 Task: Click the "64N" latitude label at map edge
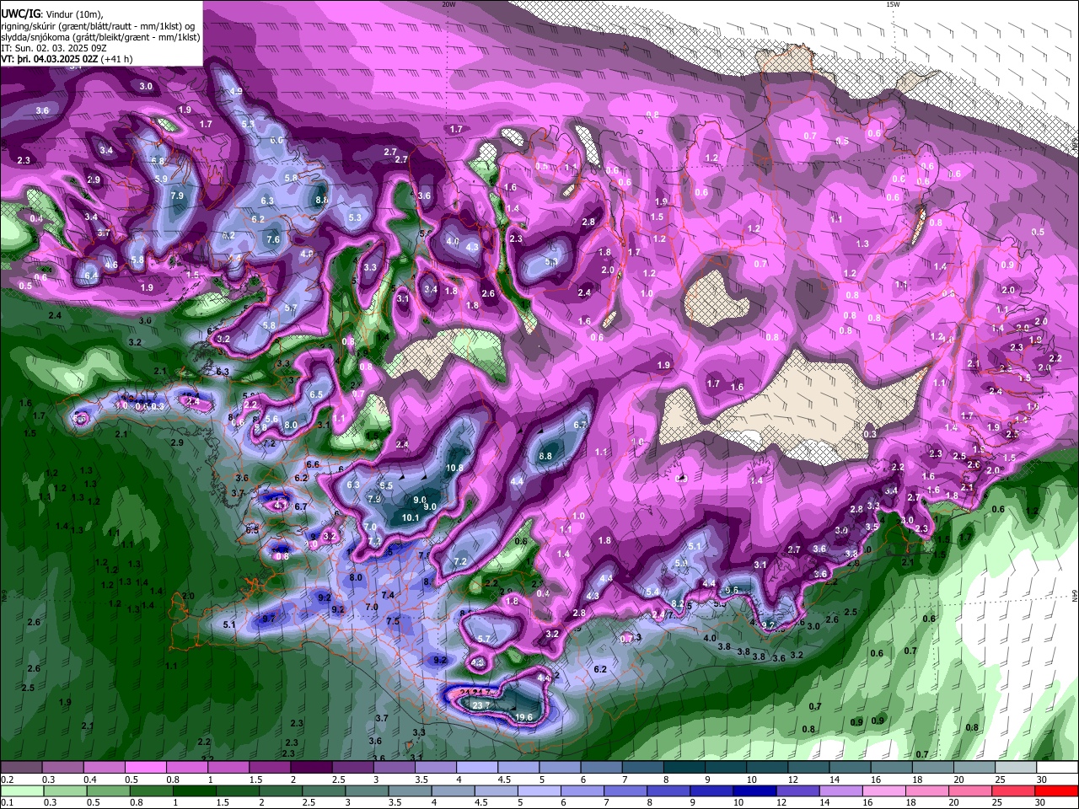tap(1075, 596)
